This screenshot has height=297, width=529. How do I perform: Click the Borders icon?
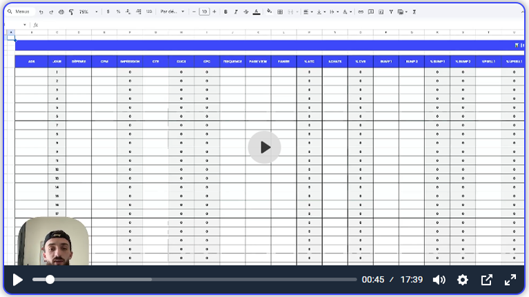(280, 12)
